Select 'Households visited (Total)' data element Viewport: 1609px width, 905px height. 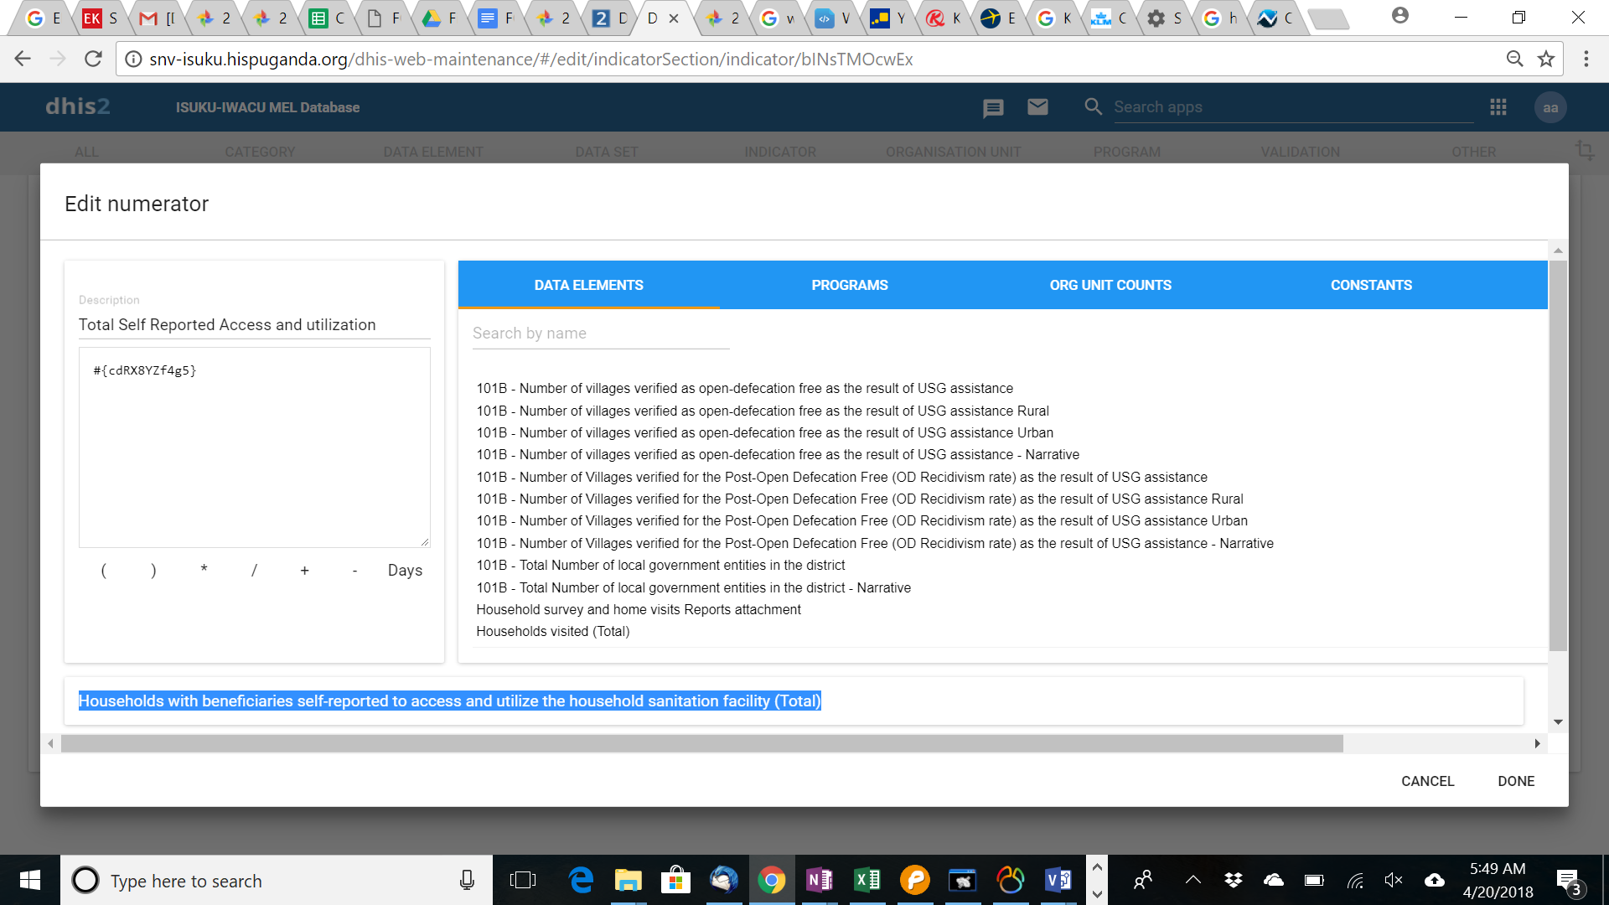point(553,631)
